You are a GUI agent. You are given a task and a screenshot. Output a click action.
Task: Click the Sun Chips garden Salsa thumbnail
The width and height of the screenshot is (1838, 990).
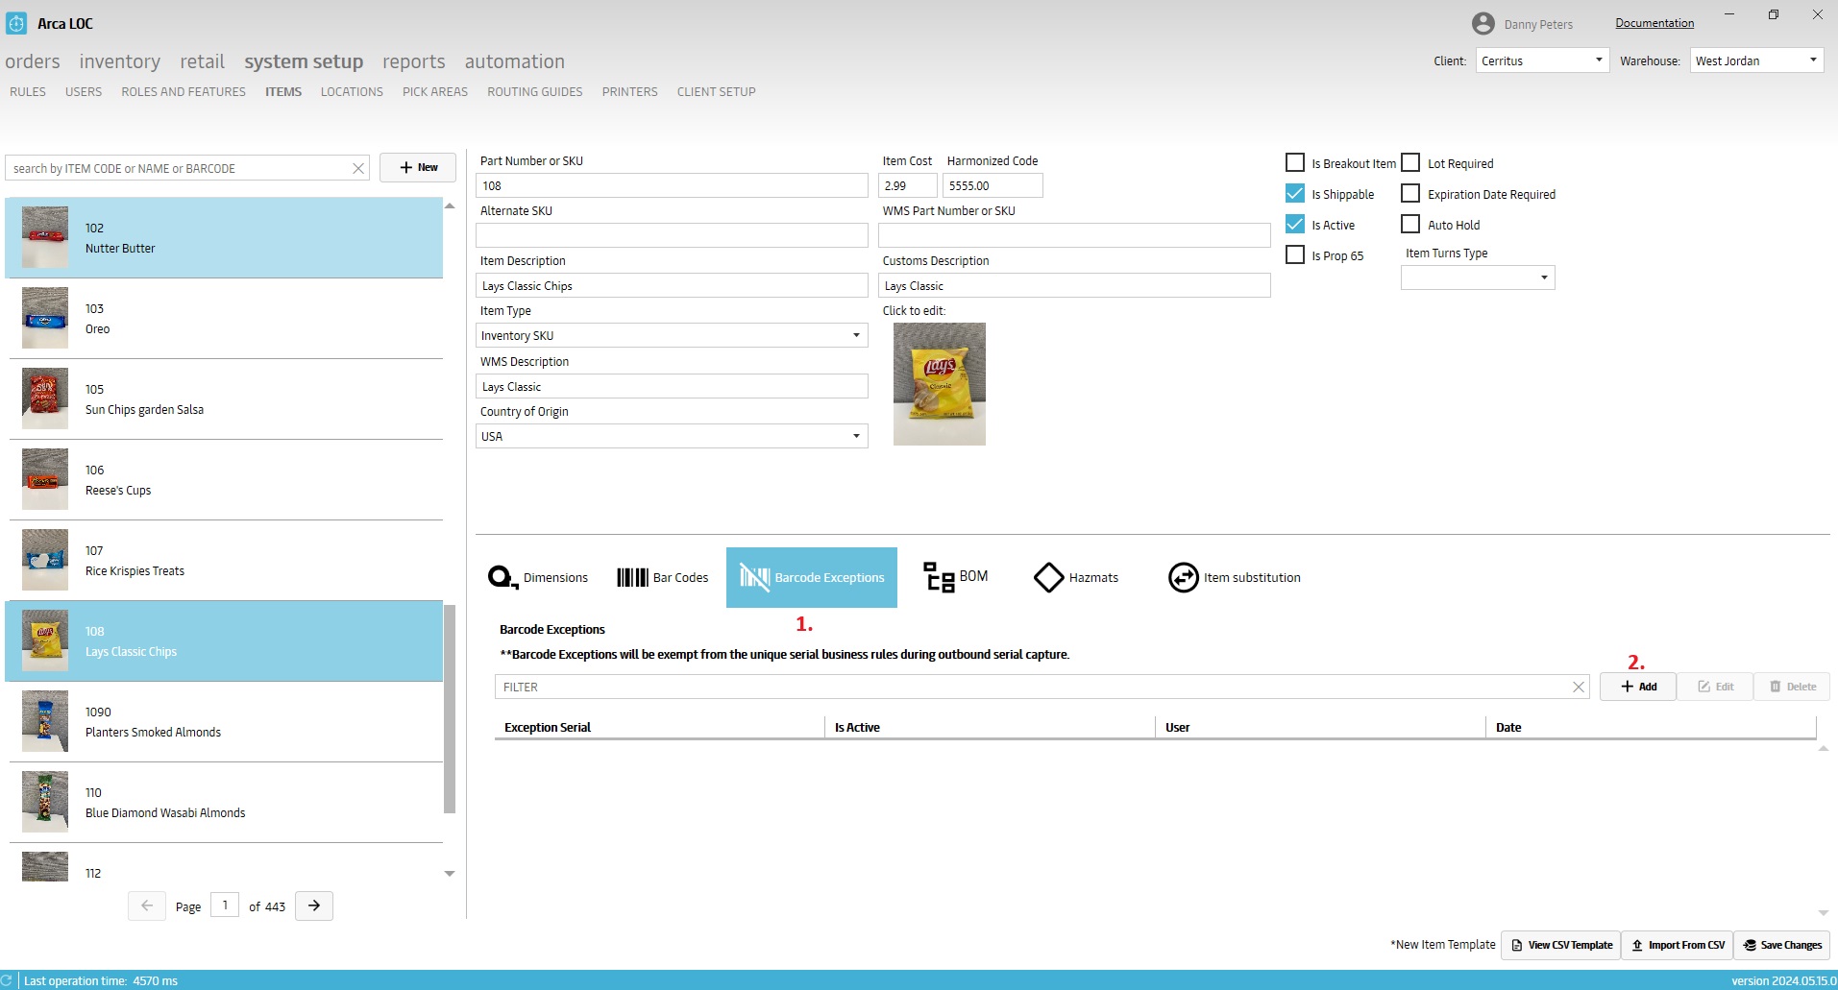[x=45, y=398]
